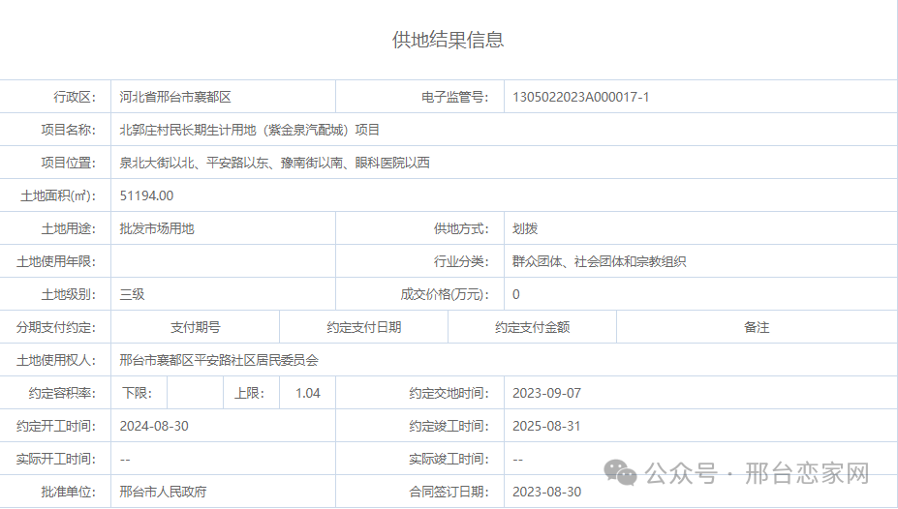This screenshot has height=509, width=898.
Task: Click the label 土地使用权人
Action: pos(56,360)
